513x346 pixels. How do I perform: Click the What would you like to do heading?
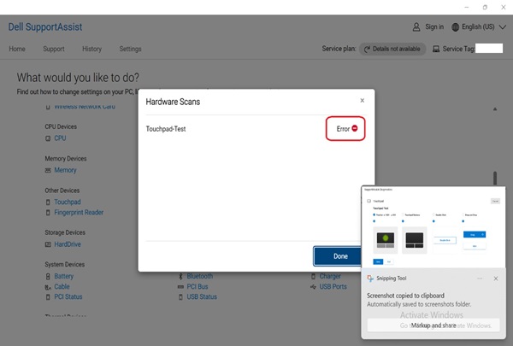pyautogui.click(x=78, y=78)
